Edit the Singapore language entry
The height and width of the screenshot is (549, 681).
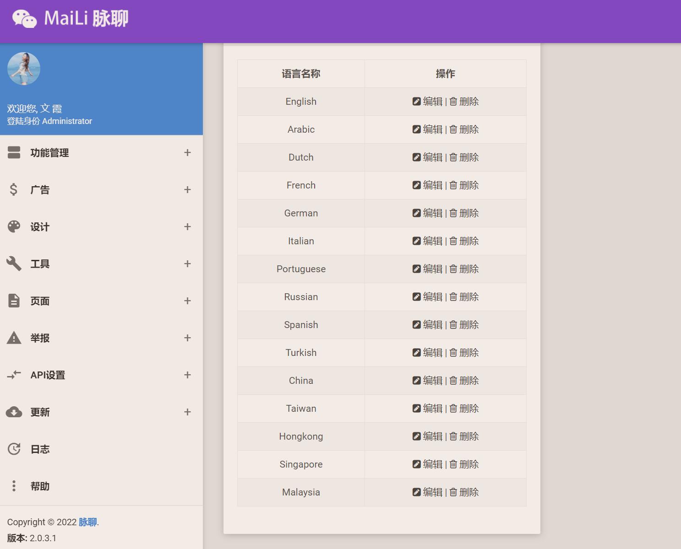click(x=427, y=464)
